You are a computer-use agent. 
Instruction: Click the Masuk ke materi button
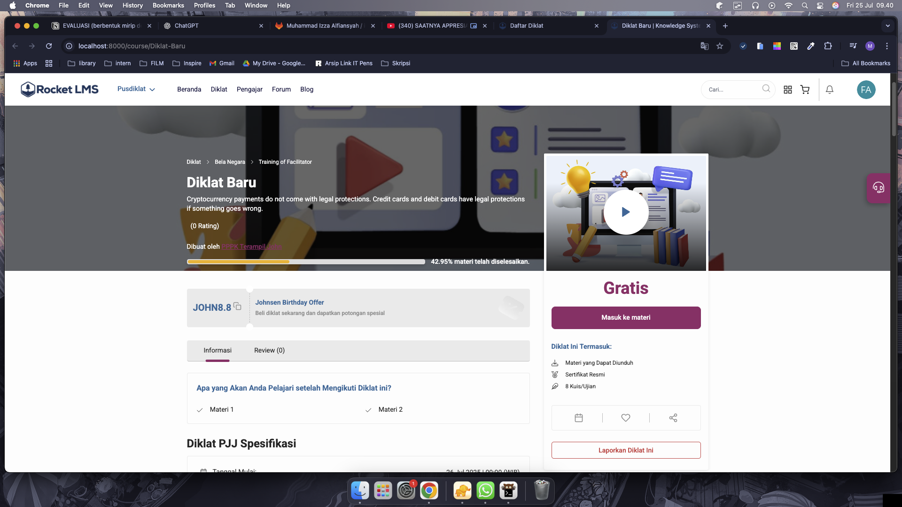(x=626, y=318)
